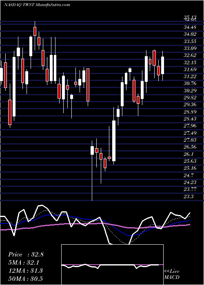Click the 24.7 price axis label
The height and width of the screenshot is (285, 204).
point(188,175)
